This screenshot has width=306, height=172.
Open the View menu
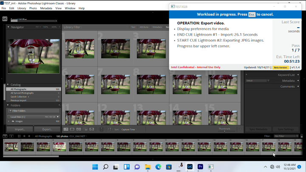click(58, 8)
